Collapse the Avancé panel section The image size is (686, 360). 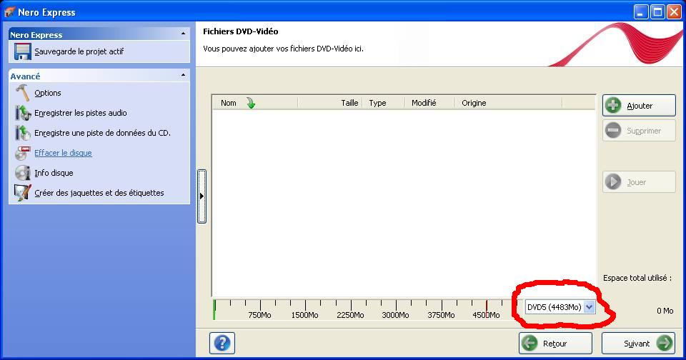183,75
